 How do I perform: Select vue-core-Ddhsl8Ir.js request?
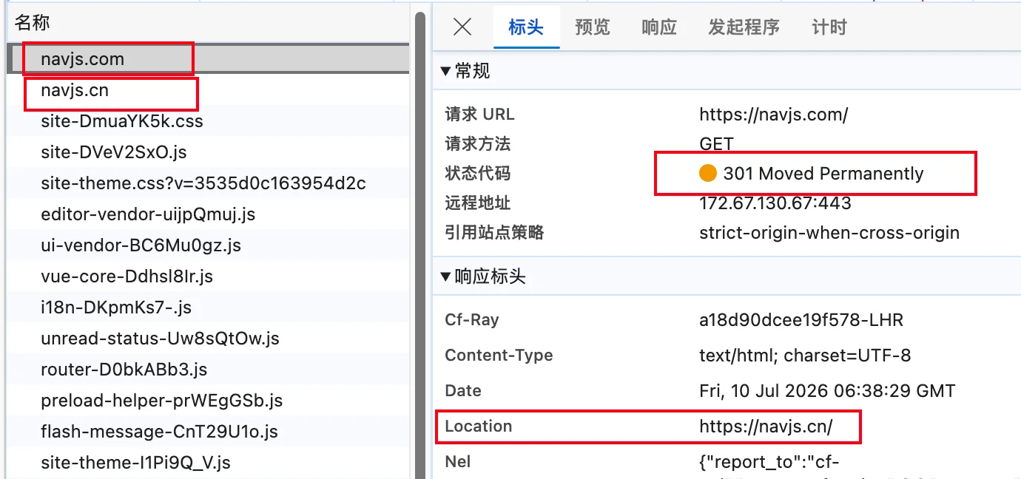[209, 276]
